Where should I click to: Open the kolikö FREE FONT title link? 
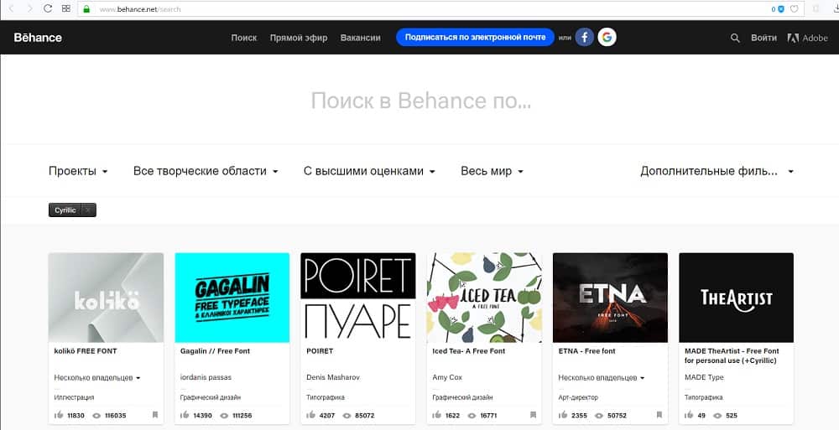point(86,351)
